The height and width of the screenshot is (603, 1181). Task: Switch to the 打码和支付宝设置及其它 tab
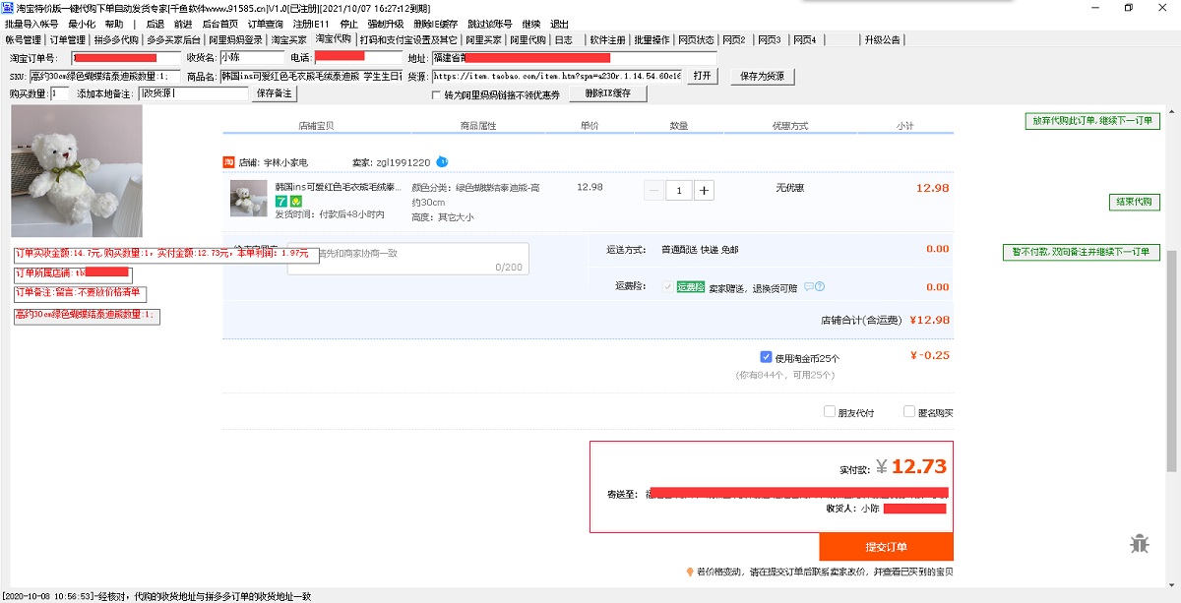click(408, 40)
